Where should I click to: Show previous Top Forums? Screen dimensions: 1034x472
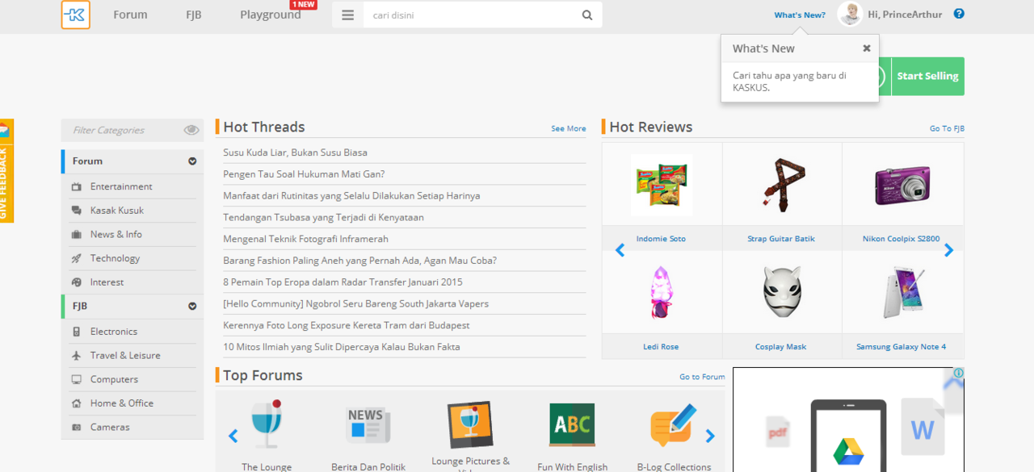[x=233, y=436]
